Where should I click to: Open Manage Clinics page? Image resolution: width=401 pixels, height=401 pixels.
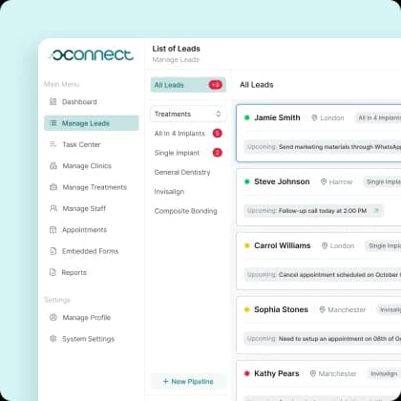coord(92,166)
